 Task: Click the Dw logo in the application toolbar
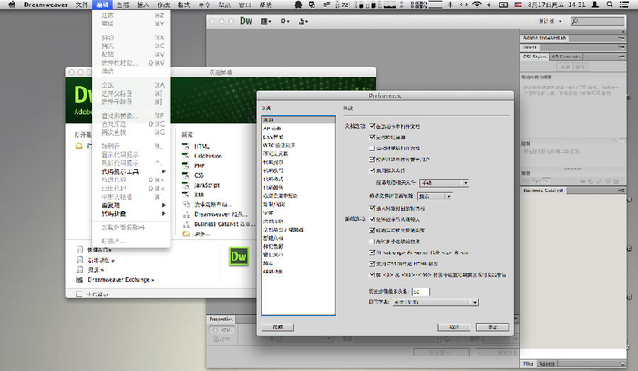[x=246, y=21]
